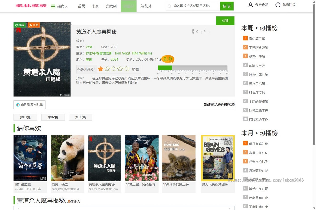This screenshot has height=210, width=316.
Task: Play episode 第02集
Action: pos(53,117)
